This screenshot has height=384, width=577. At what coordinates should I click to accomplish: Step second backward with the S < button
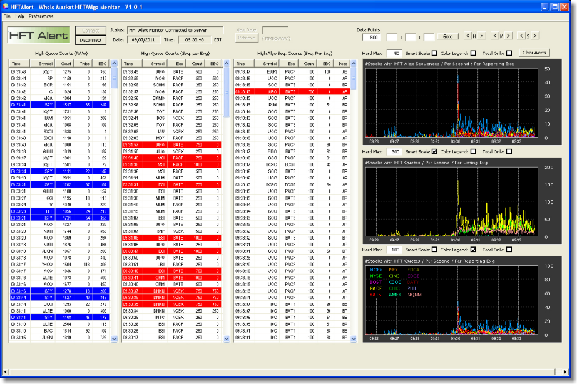click(x=521, y=36)
